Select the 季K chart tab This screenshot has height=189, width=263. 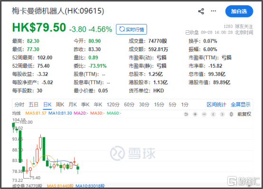pyautogui.click(x=85, y=105)
